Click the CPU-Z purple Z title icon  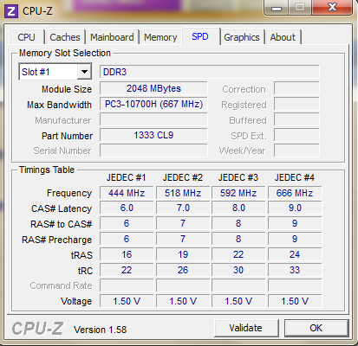[11, 11]
